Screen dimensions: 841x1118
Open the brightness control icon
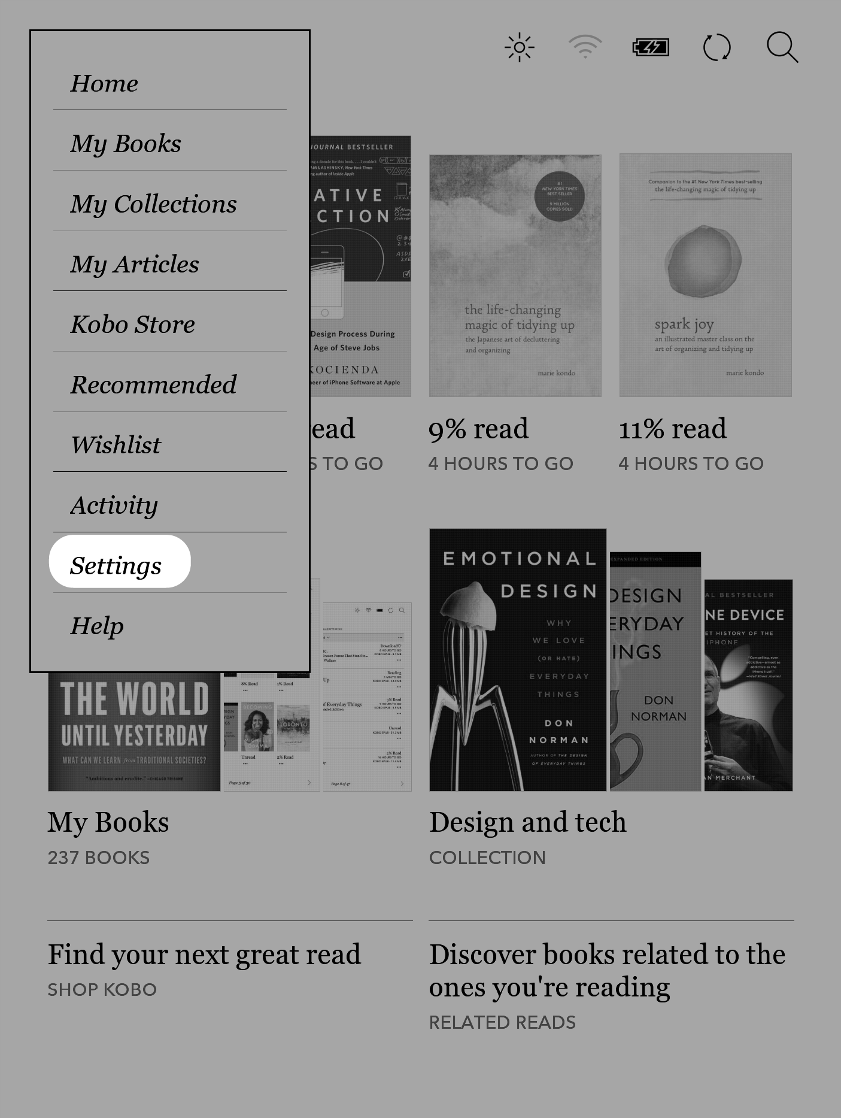click(519, 47)
